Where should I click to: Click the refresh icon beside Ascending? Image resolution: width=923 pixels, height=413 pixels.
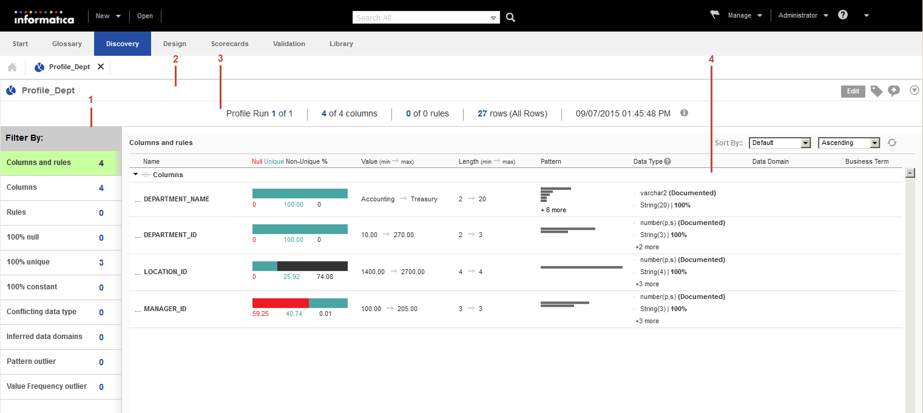(891, 143)
